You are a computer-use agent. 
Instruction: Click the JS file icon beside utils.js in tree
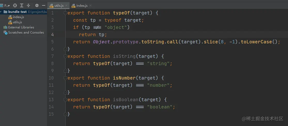pos(10,22)
